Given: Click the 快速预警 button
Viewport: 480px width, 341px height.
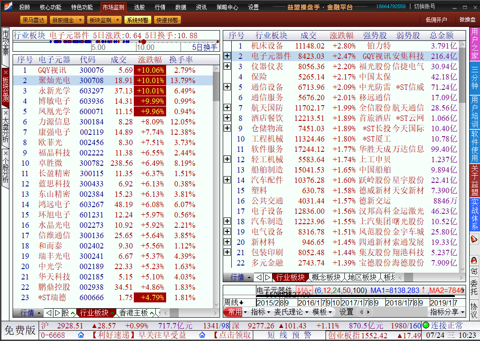Looking at the screenshot, I should (167, 20).
